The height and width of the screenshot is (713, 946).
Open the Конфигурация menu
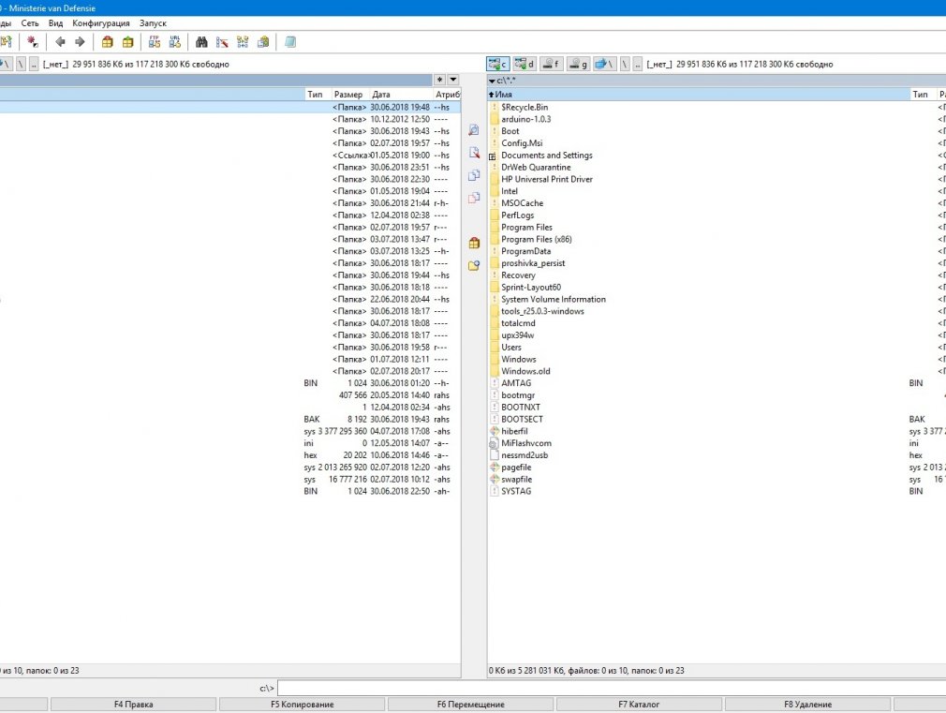tap(101, 22)
